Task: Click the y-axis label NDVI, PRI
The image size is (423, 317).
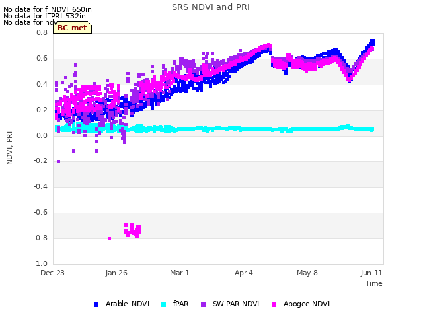Action: 9,148
